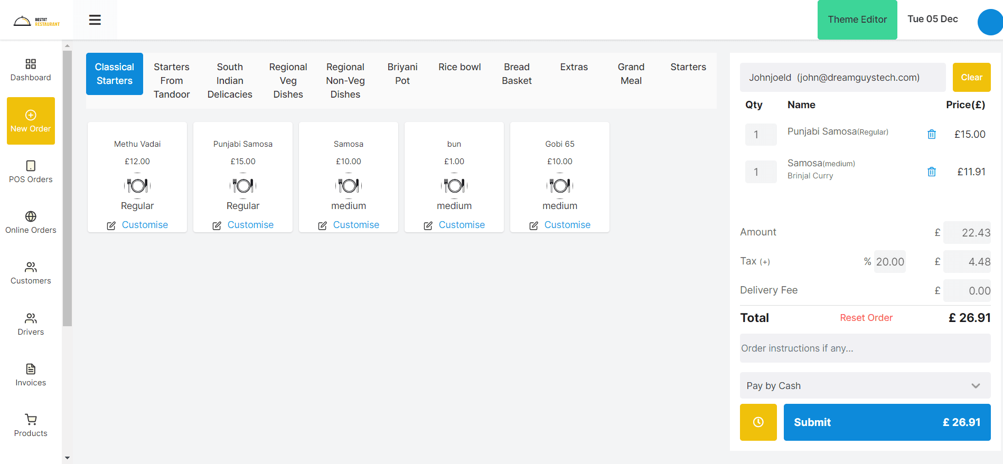Open the hamburger menu icon
Screen dimensions: 1003x464
coord(95,20)
